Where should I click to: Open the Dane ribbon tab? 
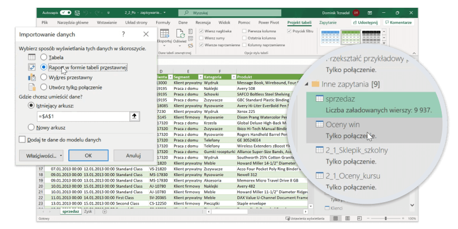tap(183, 22)
